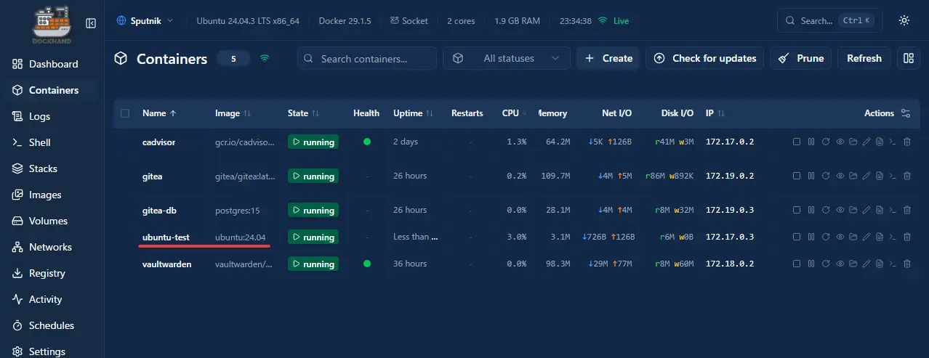Browse files of cadvisor container
The width and height of the screenshot is (929, 358).
pos(853,142)
